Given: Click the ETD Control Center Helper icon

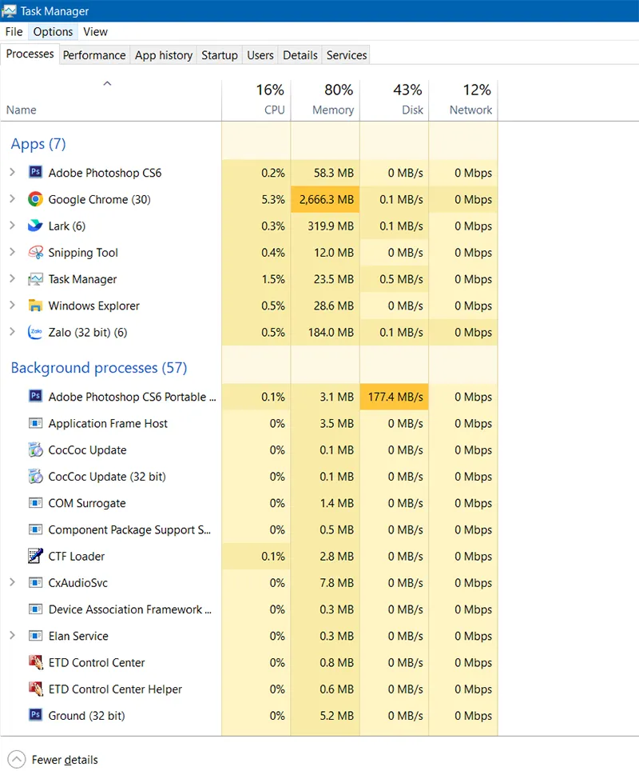Looking at the screenshot, I should (35, 689).
